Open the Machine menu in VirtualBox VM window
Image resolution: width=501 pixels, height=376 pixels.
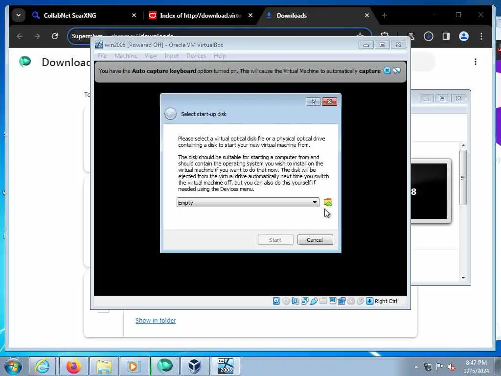click(126, 56)
